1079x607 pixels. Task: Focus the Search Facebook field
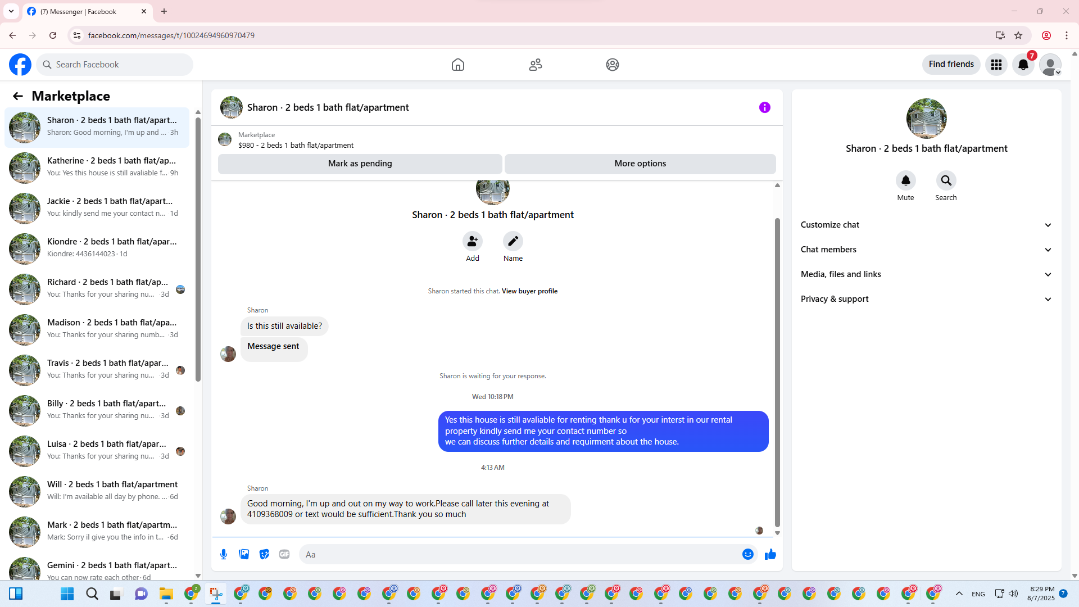point(115,65)
